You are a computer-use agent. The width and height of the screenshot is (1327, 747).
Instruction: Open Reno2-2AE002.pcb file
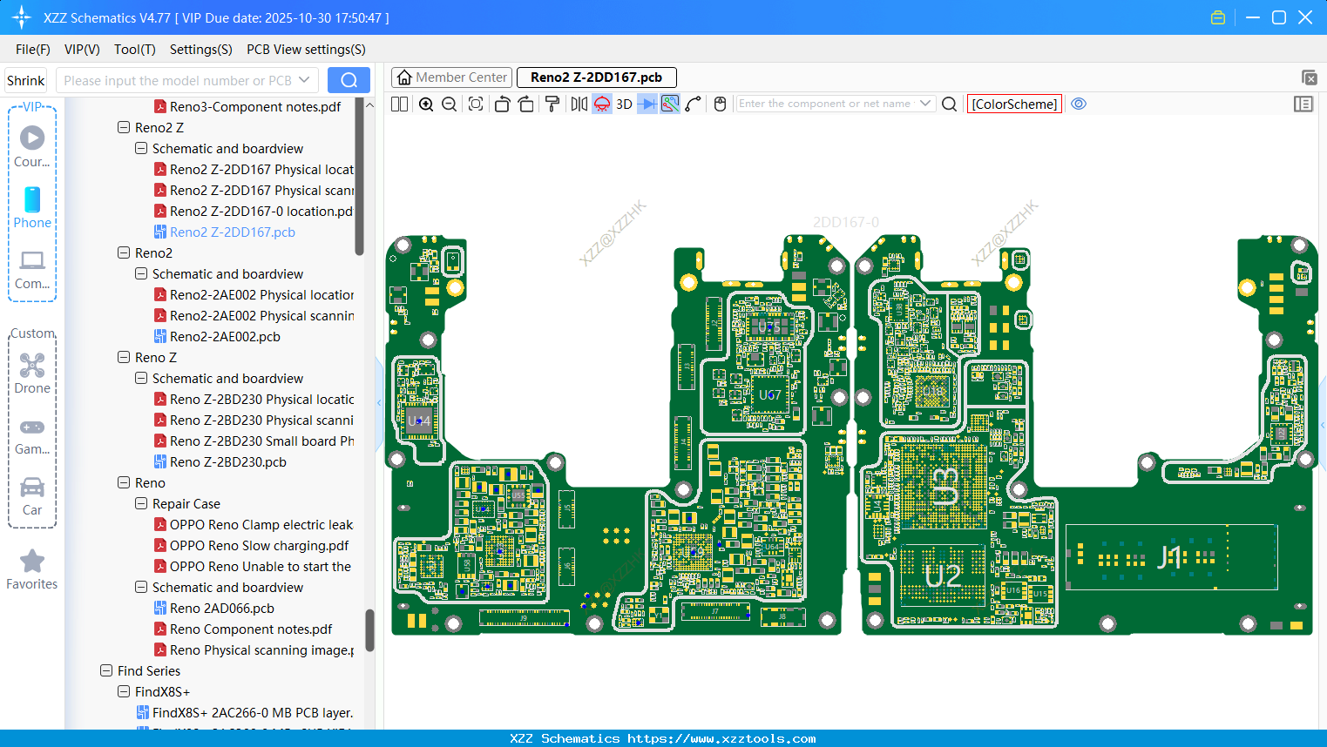[217, 337]
